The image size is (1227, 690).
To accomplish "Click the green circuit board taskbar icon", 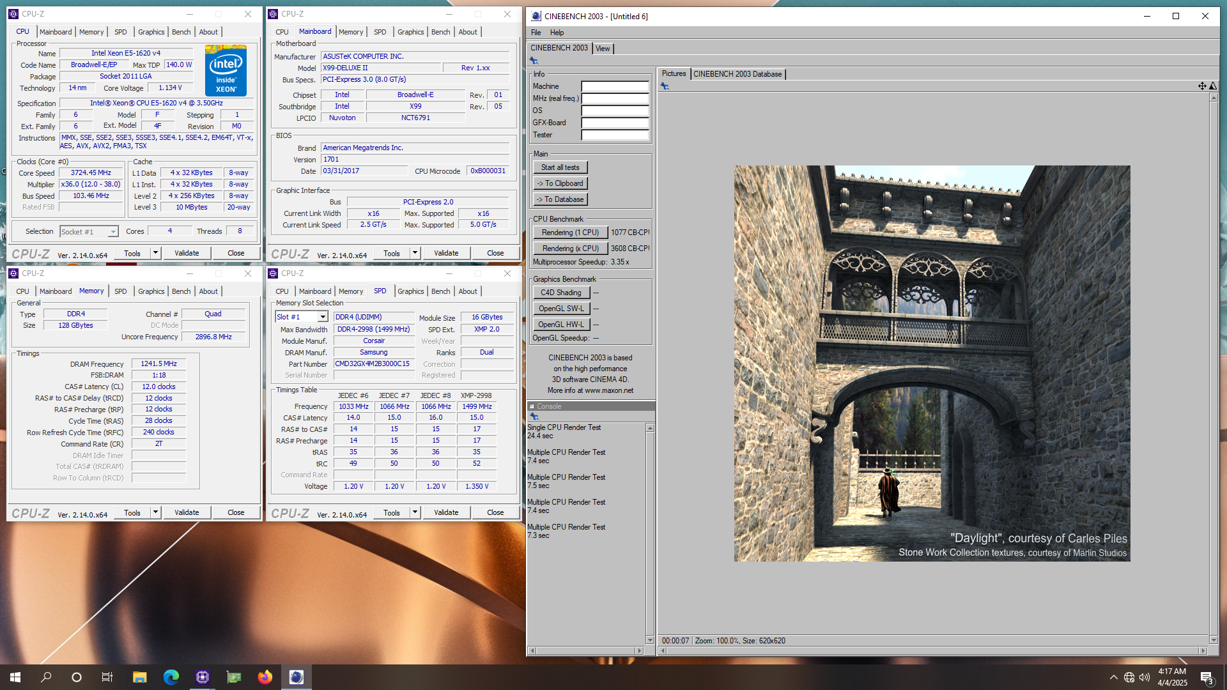I will pos(233,677).
